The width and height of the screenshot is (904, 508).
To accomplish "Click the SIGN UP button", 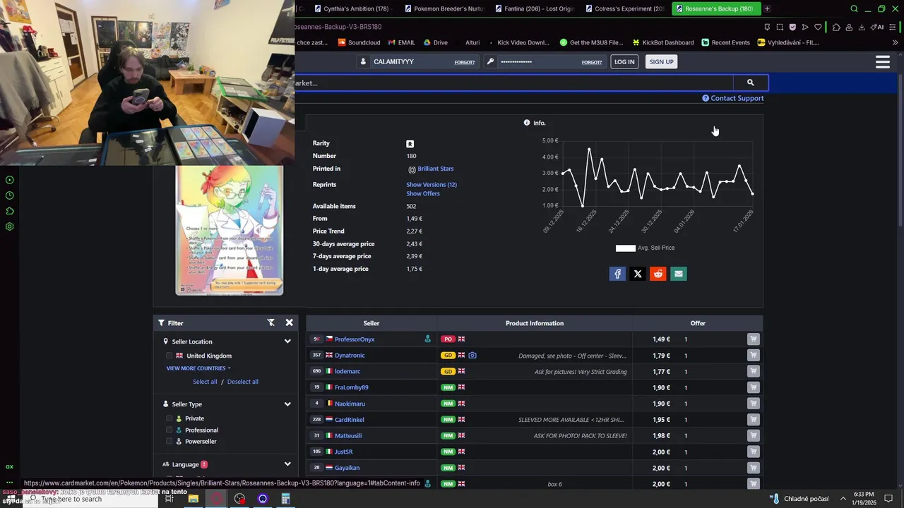I will point(661,62).
